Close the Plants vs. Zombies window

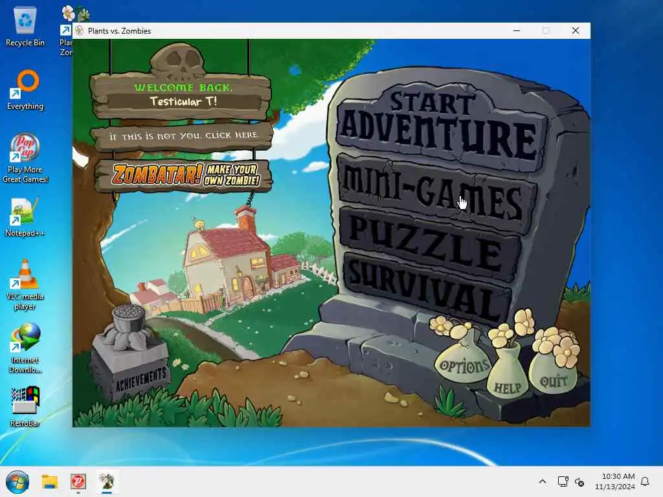click(x=576, y=30)
